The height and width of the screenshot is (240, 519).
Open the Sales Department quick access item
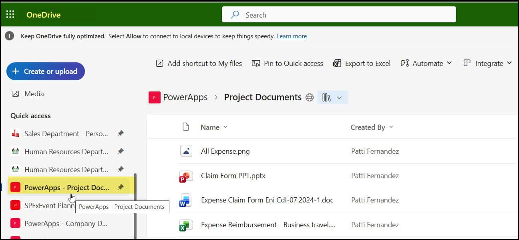tap(66, 134)
